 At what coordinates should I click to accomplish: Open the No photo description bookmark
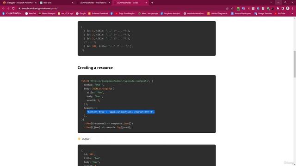(171, 13)
